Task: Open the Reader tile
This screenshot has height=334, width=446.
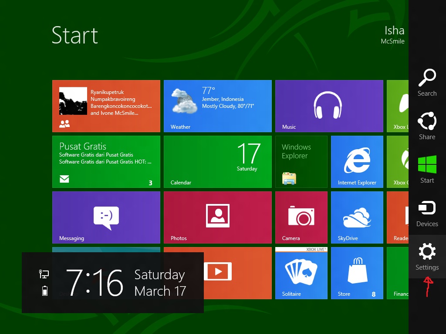Action: [398, 217]
